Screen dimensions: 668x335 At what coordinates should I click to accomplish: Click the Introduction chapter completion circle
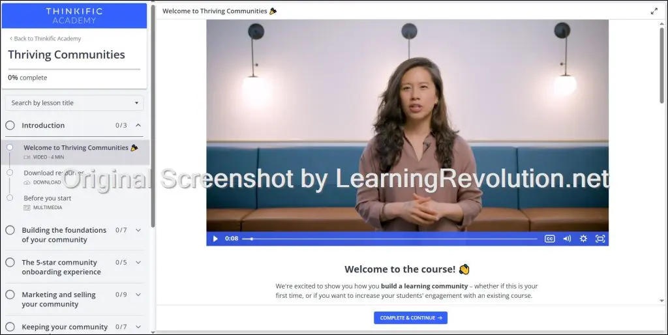pos(10,125)
